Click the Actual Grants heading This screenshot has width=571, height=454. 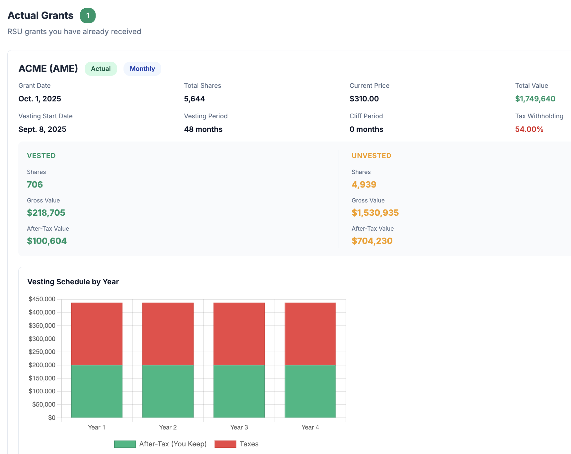(x=41, y=16)
